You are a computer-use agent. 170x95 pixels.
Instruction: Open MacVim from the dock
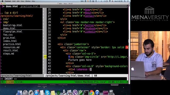pos(80,93)
